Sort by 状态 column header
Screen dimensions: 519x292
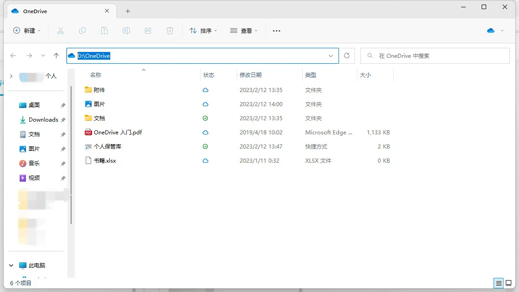tap(209, 75)
